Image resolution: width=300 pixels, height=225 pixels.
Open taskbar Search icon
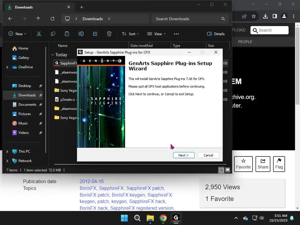pos(137,218)
